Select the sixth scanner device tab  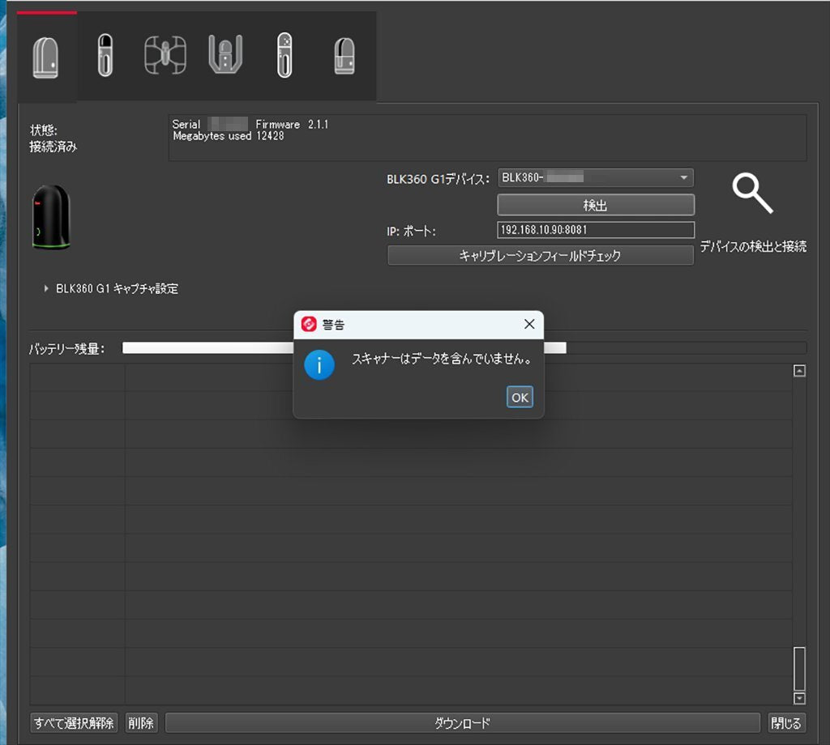pyautogui.click(x=344, y=56)
